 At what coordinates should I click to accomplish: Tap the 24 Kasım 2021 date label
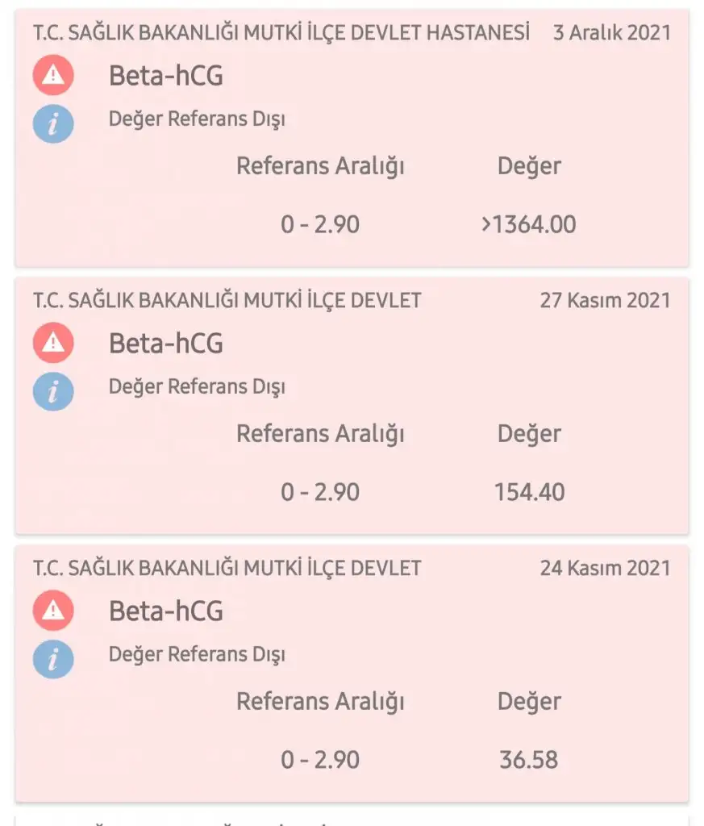[605, 568]
